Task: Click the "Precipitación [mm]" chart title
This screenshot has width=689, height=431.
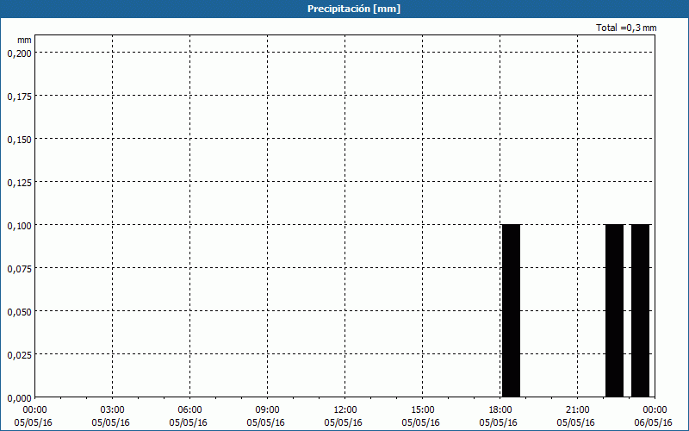Action: click(354, 9)
